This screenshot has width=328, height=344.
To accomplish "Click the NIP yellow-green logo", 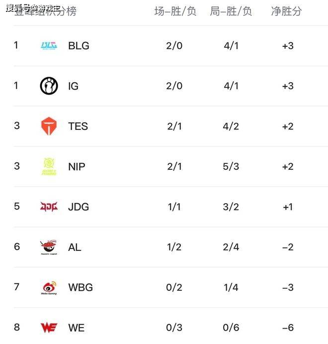I will point(49,167).
